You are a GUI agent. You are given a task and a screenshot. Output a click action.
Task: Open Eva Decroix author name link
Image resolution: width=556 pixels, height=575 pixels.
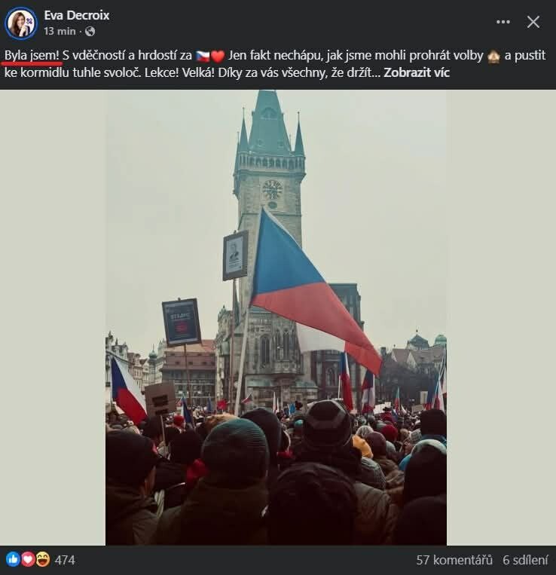point(77,15)
